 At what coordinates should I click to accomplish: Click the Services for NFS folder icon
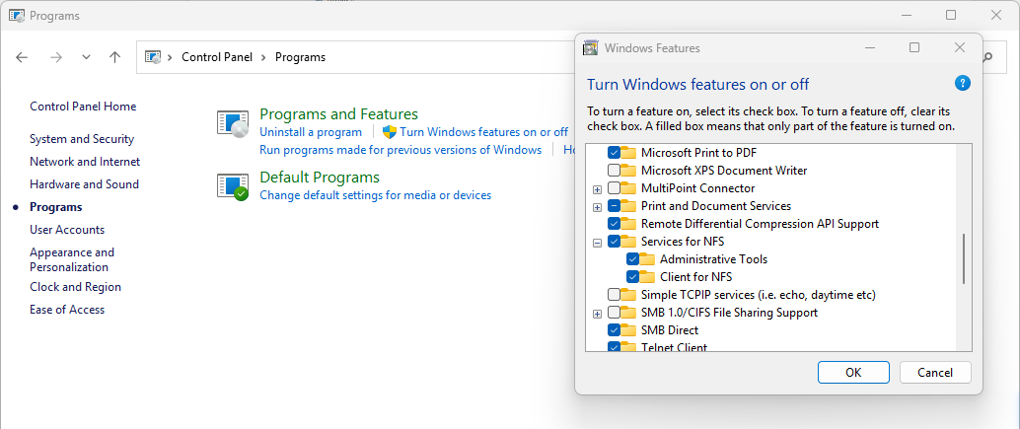(627, 242)
